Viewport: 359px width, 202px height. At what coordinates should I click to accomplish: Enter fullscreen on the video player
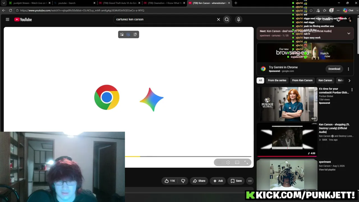pos(246,162)
